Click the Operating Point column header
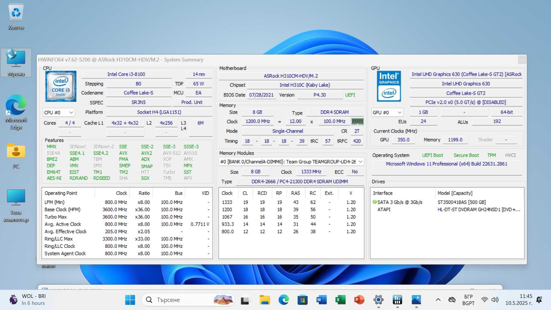The image size is (551, 310). (68, 193)
